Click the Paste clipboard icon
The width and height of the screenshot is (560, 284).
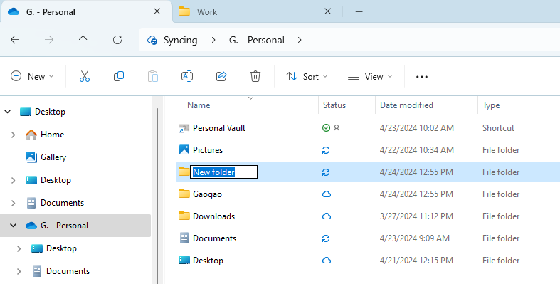coord(153,76)
